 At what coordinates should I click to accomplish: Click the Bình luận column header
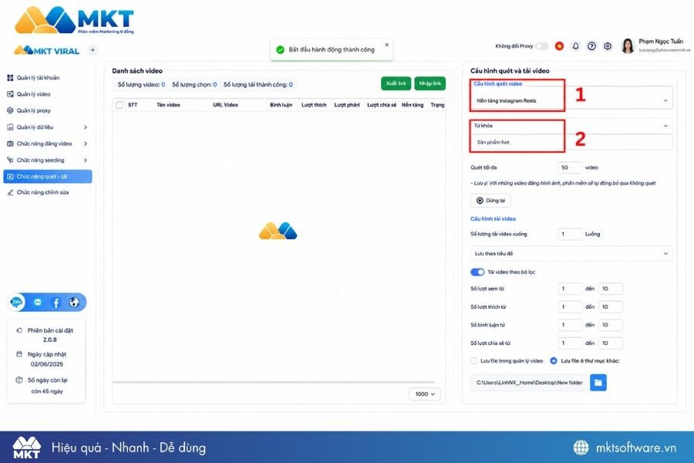pos(281,105)
